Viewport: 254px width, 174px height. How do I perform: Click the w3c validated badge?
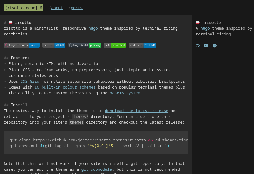point(115,45)
